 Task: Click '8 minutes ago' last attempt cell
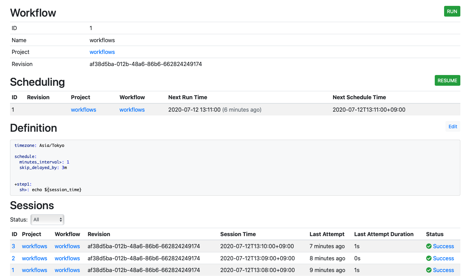(327, 258)
